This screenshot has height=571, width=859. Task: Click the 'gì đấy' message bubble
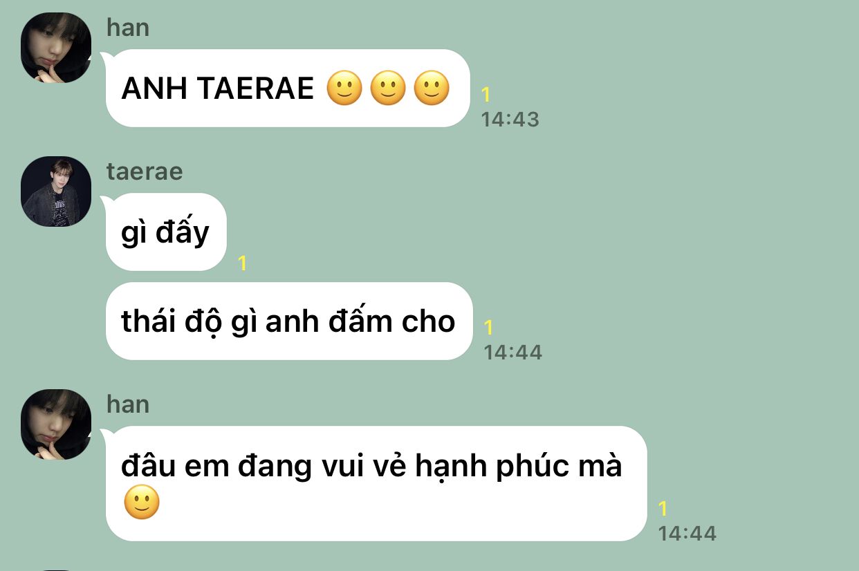166,232
